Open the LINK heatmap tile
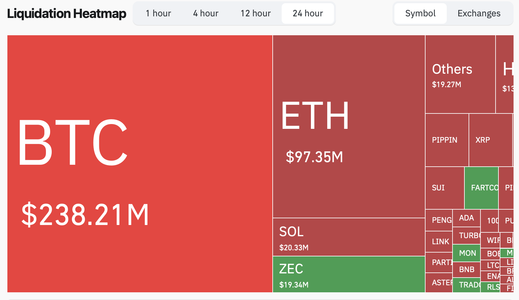The width and height of the screenshot is (519, 300). click(x=439, y=242)
